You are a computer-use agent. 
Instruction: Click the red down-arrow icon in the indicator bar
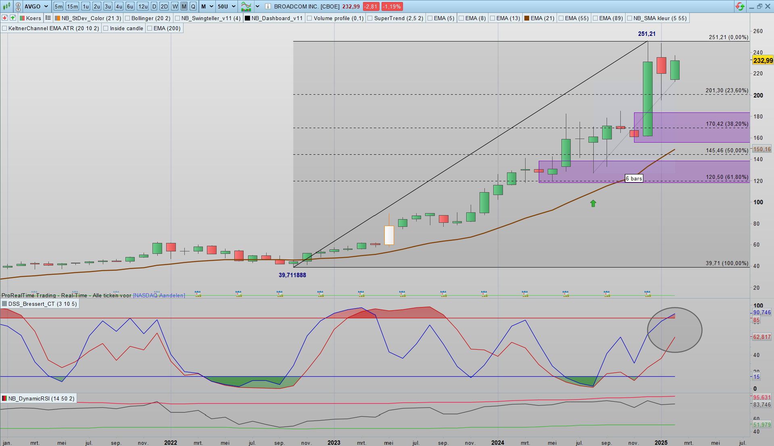click(x=5, y=18)
